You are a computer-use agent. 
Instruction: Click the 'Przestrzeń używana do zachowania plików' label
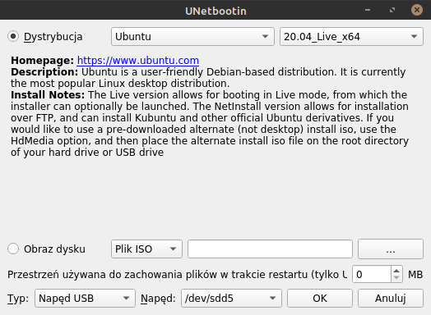coord(178,275)
